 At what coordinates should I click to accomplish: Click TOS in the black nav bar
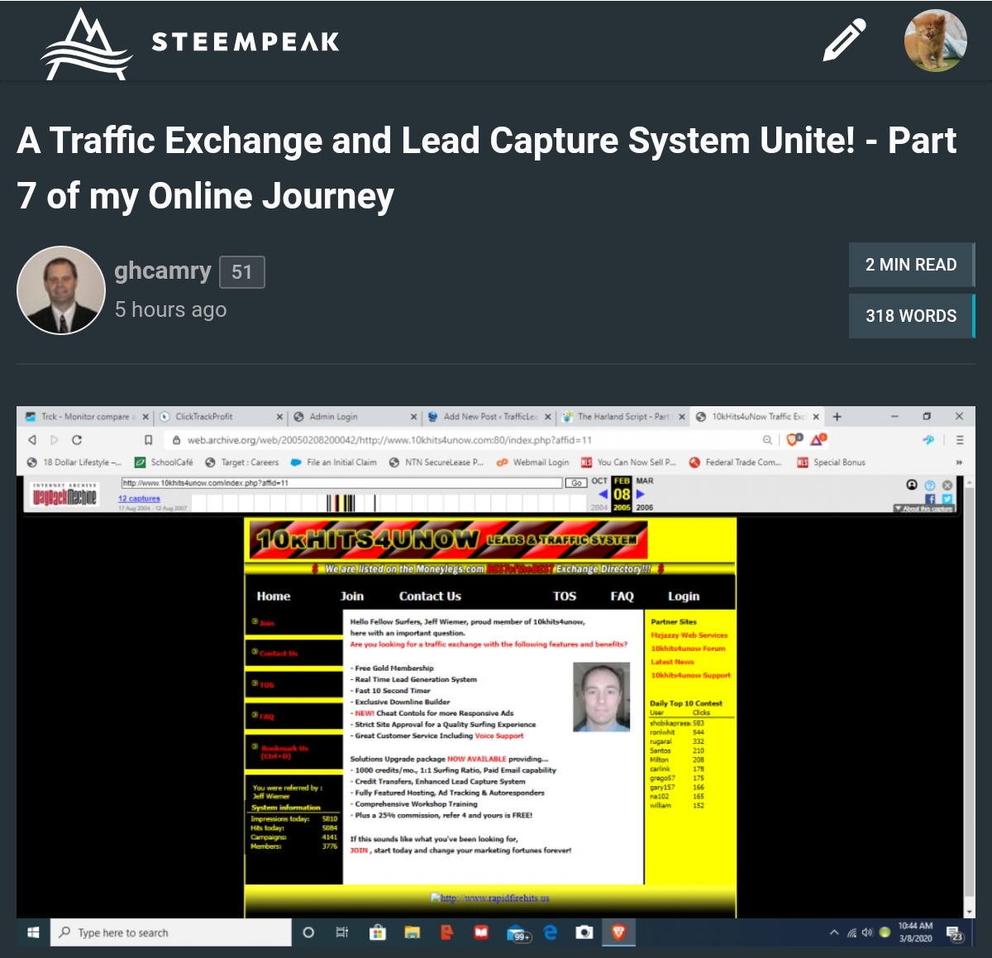(565, 596)
